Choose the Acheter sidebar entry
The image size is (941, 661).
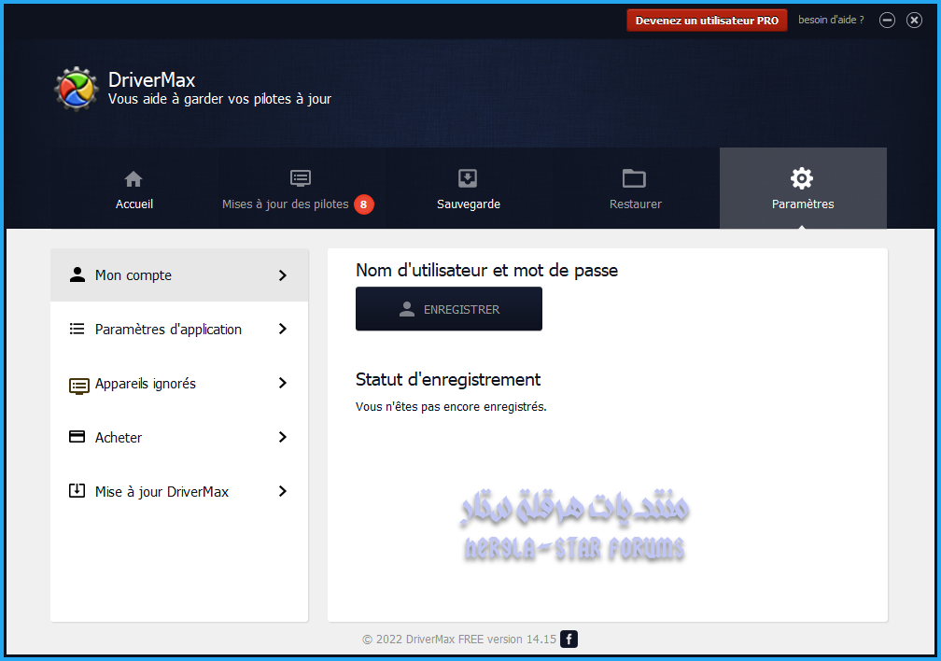[x=179, y=437]
